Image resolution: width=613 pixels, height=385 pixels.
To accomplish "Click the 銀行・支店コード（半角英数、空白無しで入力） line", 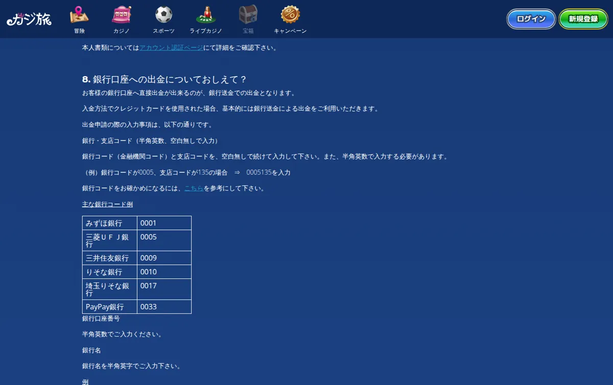I will pos(150,141).
